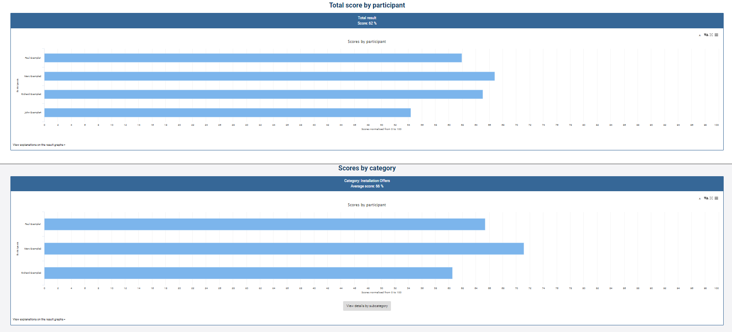Expand 'View explanations on the result graphs' in Total result panel

pyautogui.click(x=39, y=145)
